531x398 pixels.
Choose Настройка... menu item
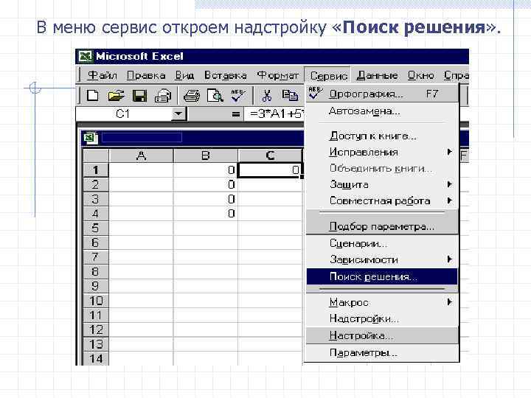382,336
